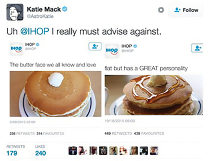The image size is (208, 161).
Task: Select the Katie Mack display name
Action: [44, 9]
